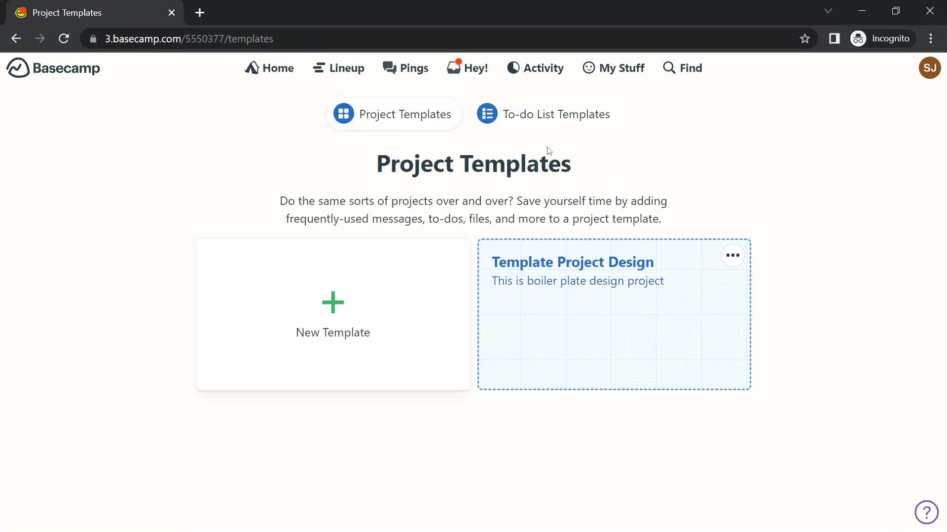Toggle the browser side panel
This screenshot has height=532, width=947.
click(834, 38)
